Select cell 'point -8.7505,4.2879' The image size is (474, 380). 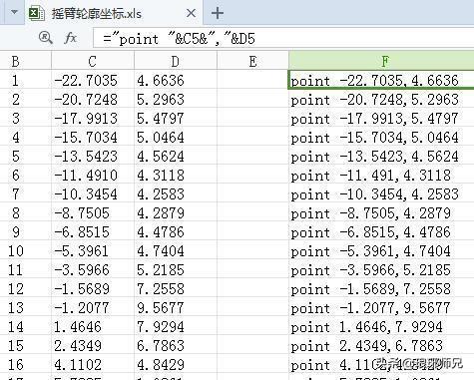click(x=381, y=212)
